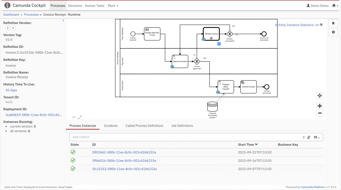Click the state check icon of instance 3f81f4d2
This screenshot has width=341, height=190.
73,152
